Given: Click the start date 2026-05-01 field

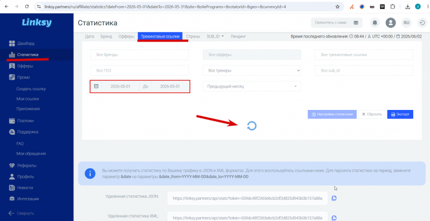Looking at the screenshot, I should click(120, 86).
